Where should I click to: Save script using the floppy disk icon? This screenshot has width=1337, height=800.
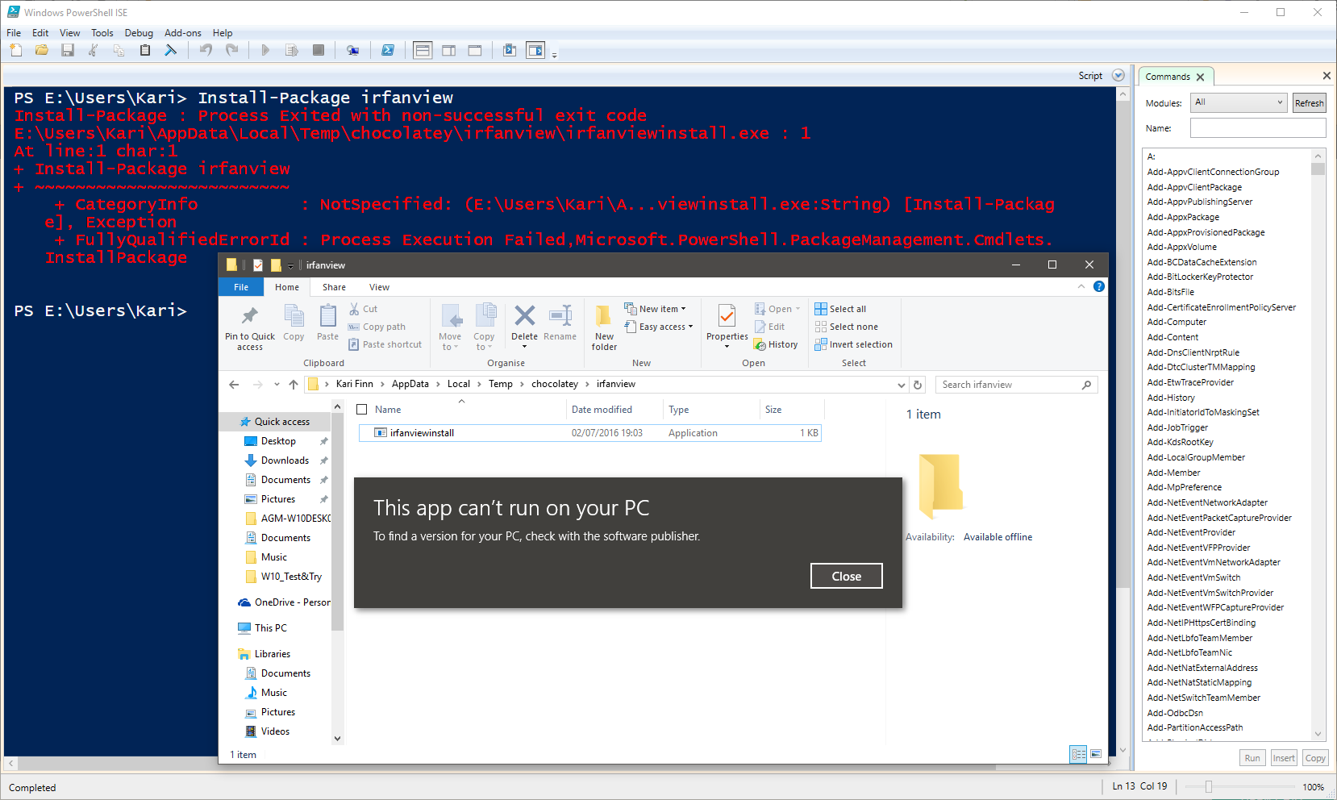(68, 50)
